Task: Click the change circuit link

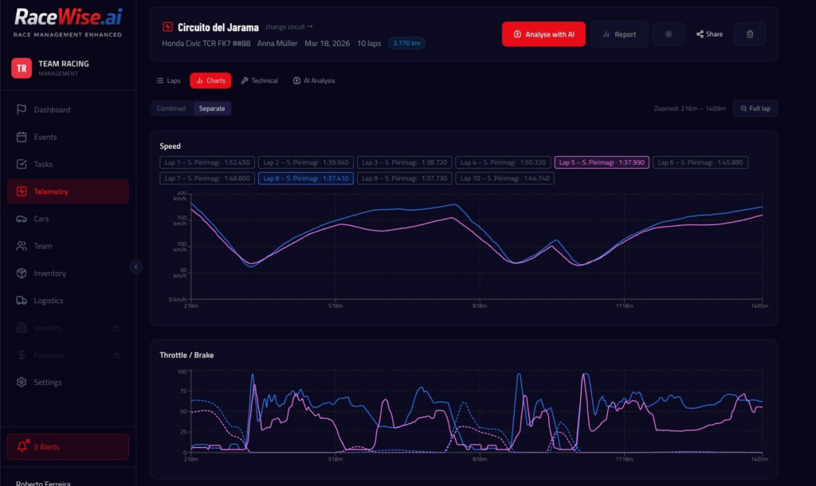Action: (289, 27)
